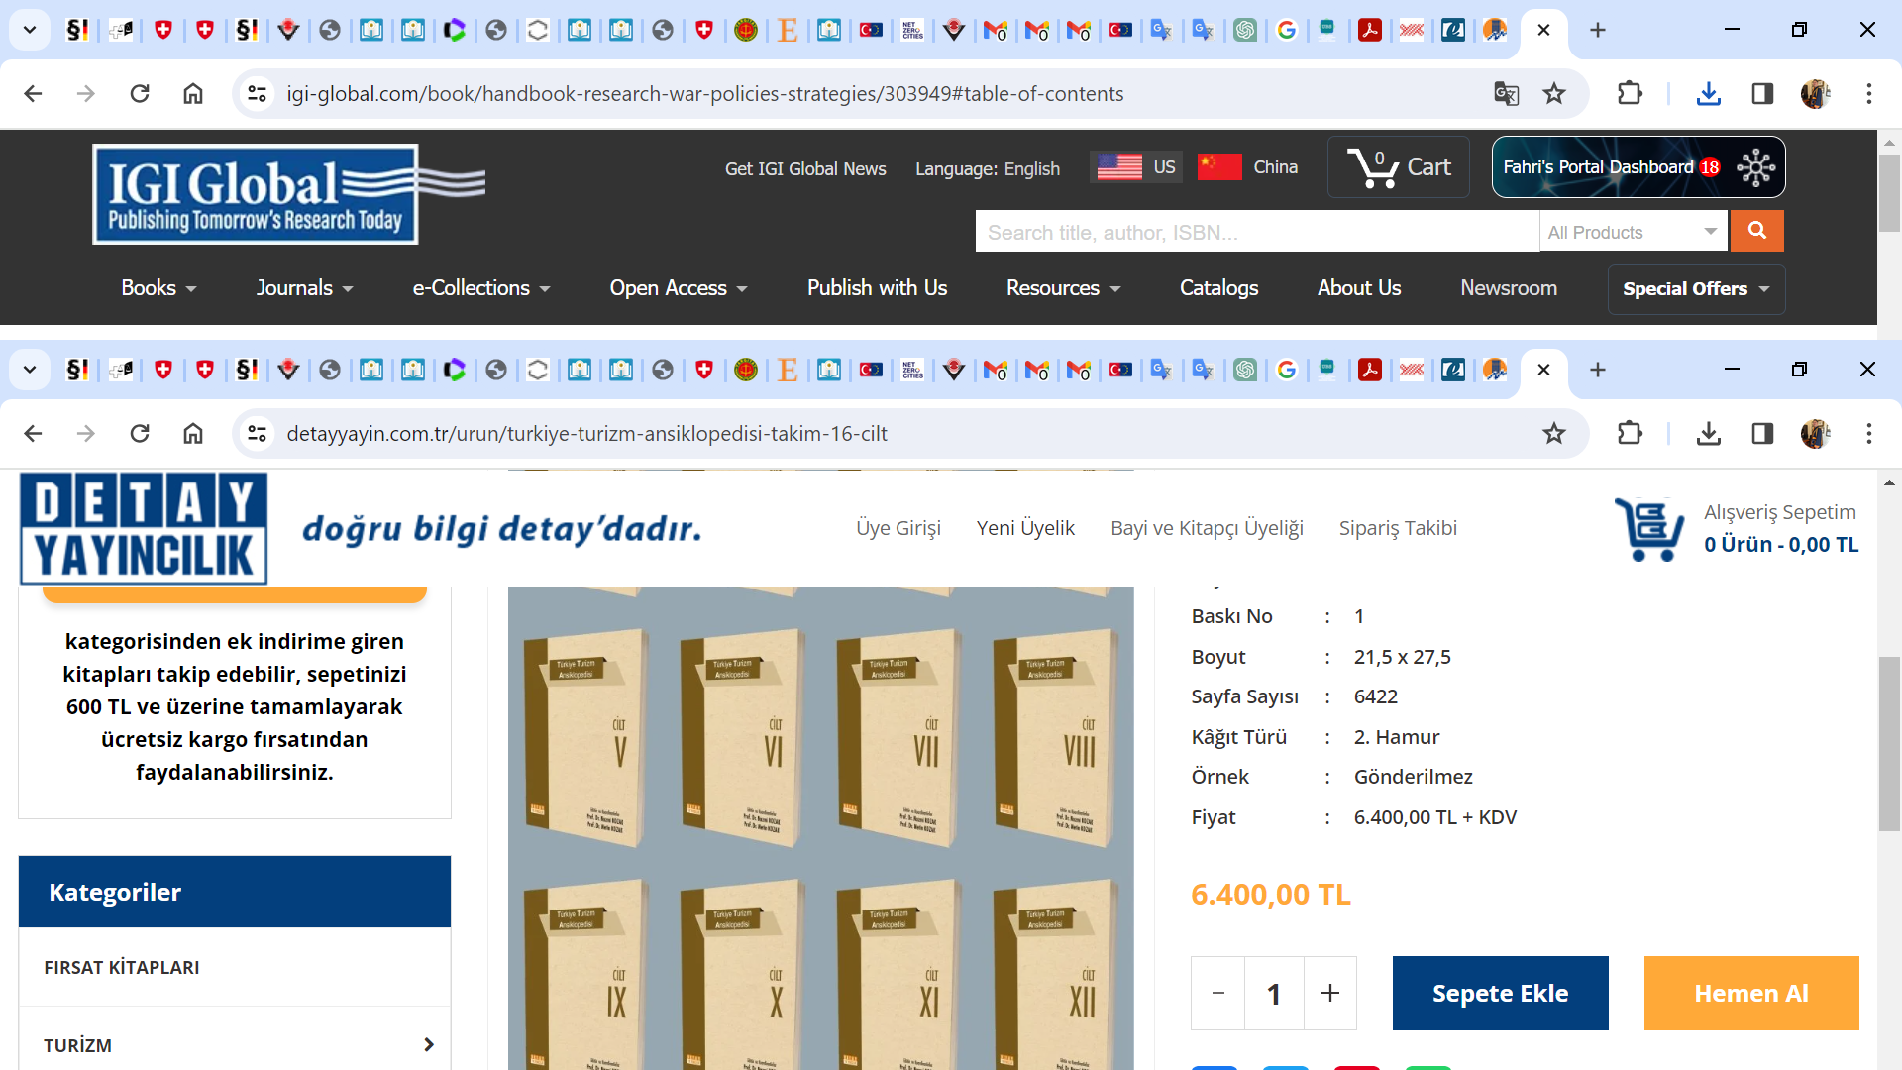Open a new tab in IGI Global window
Image resolution: width=1902 pixels, height=1070 pixels.
tap(1598, 30)
